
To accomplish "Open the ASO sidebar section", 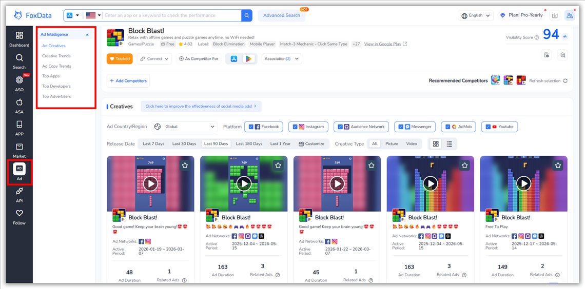I will 19,84.
